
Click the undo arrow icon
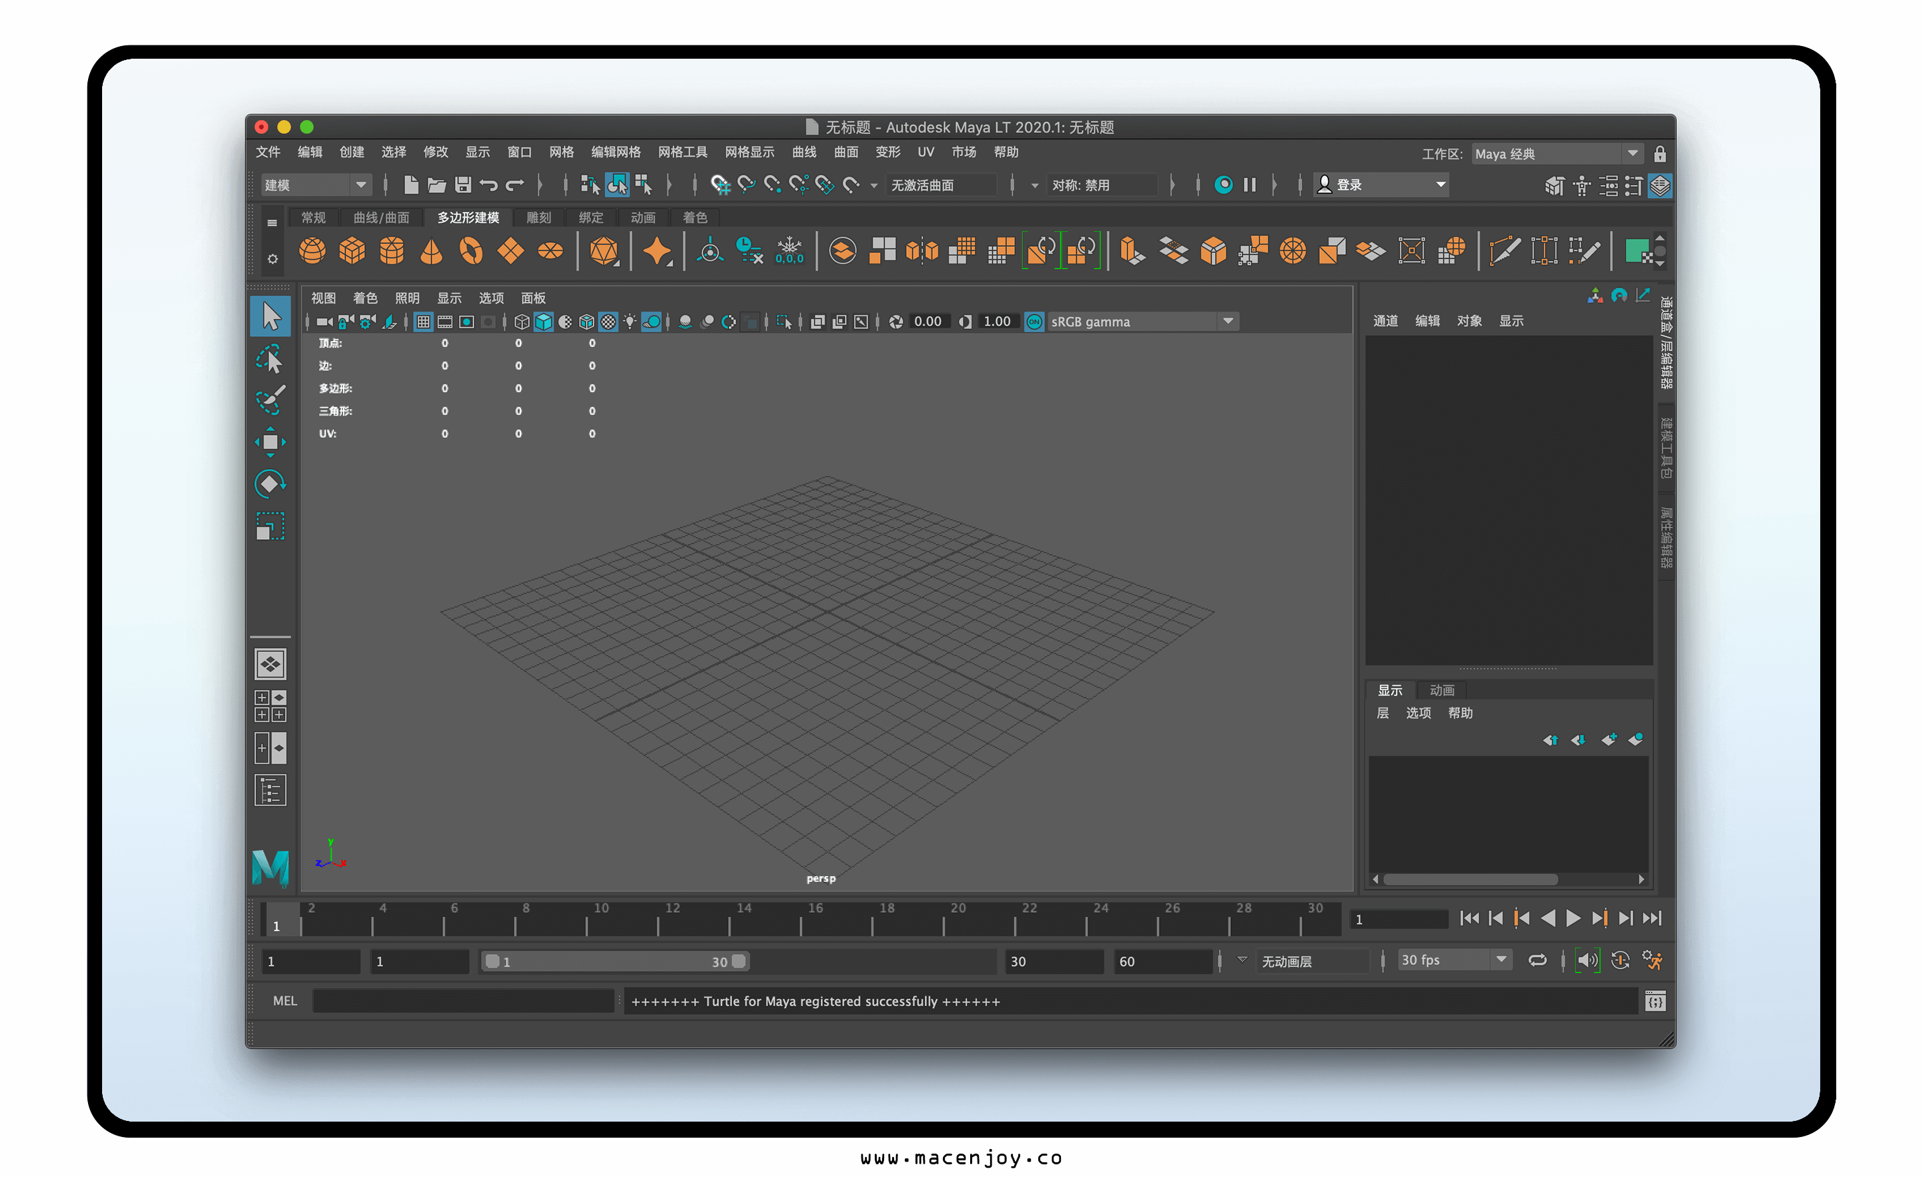(489, 185)
